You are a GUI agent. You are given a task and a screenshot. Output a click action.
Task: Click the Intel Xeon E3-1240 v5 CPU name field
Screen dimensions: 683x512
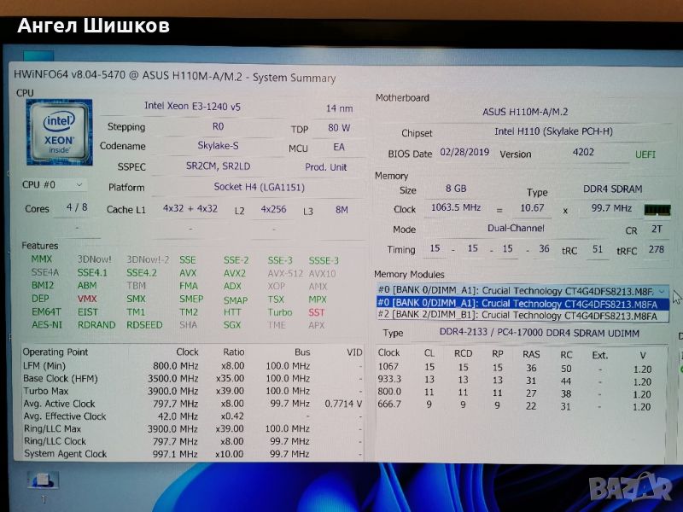coord(192,106)
